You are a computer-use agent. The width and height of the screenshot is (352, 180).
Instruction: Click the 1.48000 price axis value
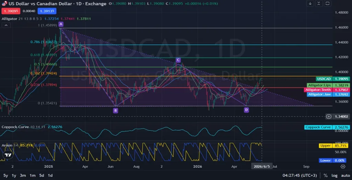tap(342, 12)
